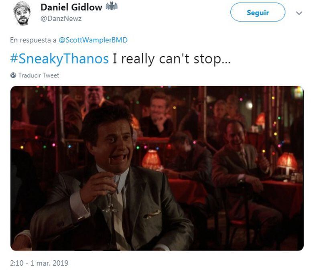This screenshot has width=321, height=274.
Task: Open the tweet options chevron menu
Action: tap(299, 13)
